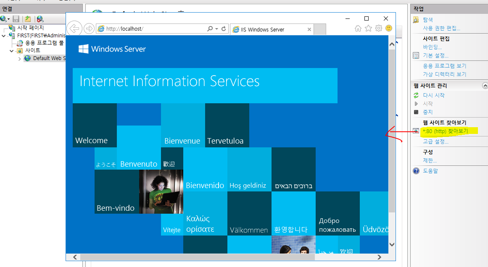This screenshot has height=267, width=488.
Task: Open browser Tools gear icon
Action: pos(378,28)
